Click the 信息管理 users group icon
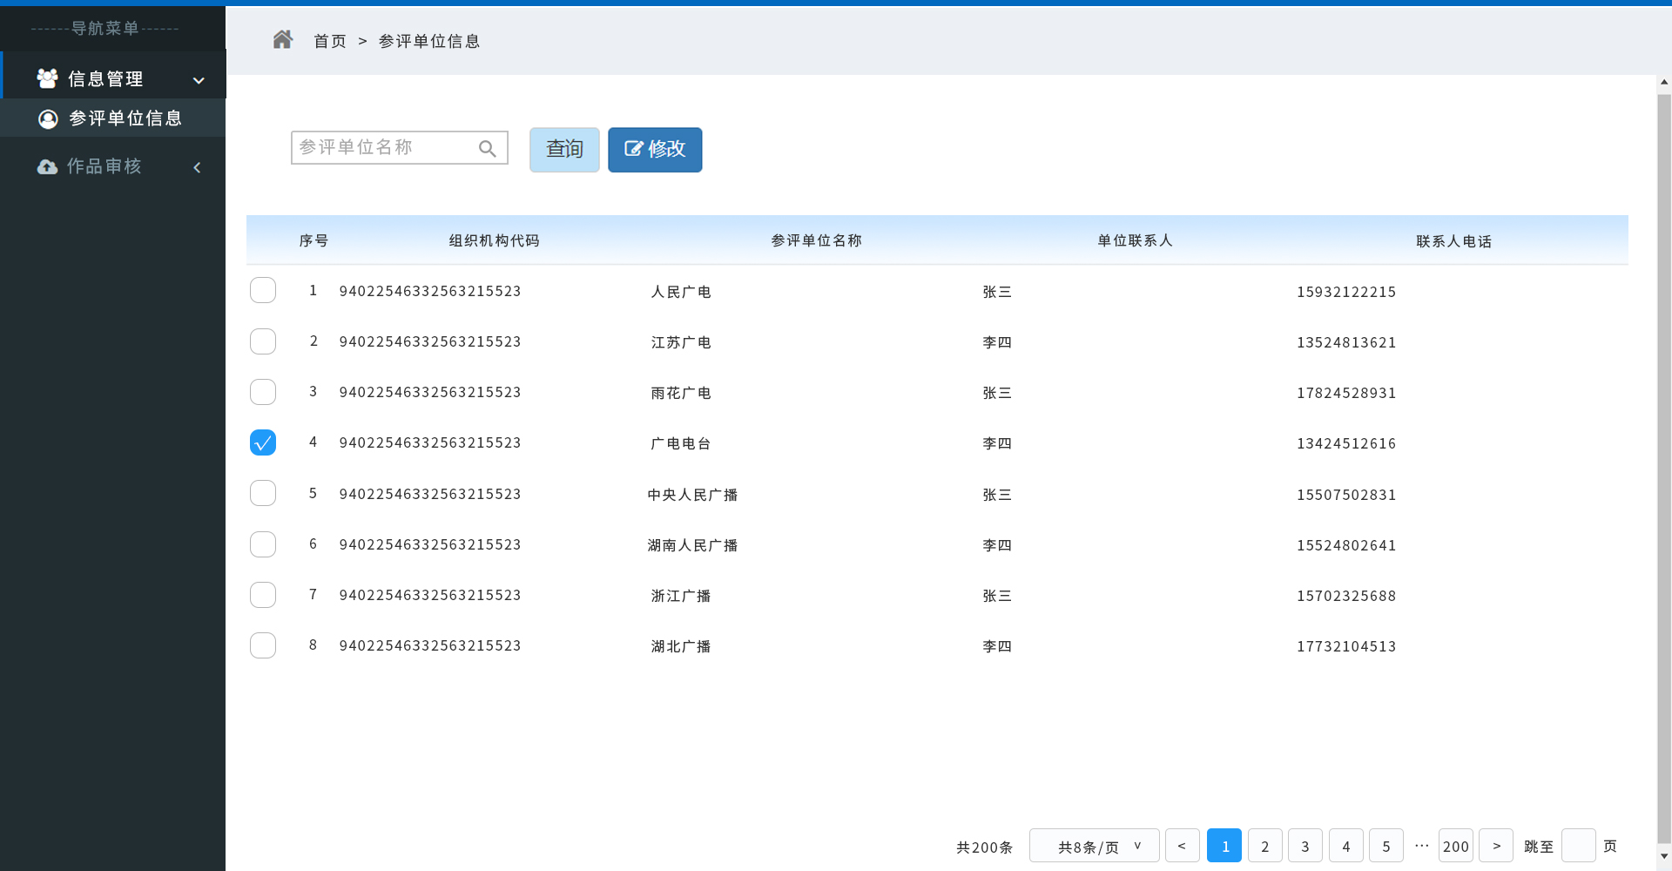Viewport: 1672px width, 871px height. click(x=47, y=79)
